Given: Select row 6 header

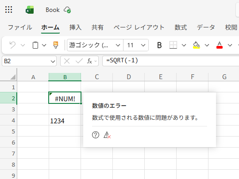Looking at the screenshot, I should 8,142.
